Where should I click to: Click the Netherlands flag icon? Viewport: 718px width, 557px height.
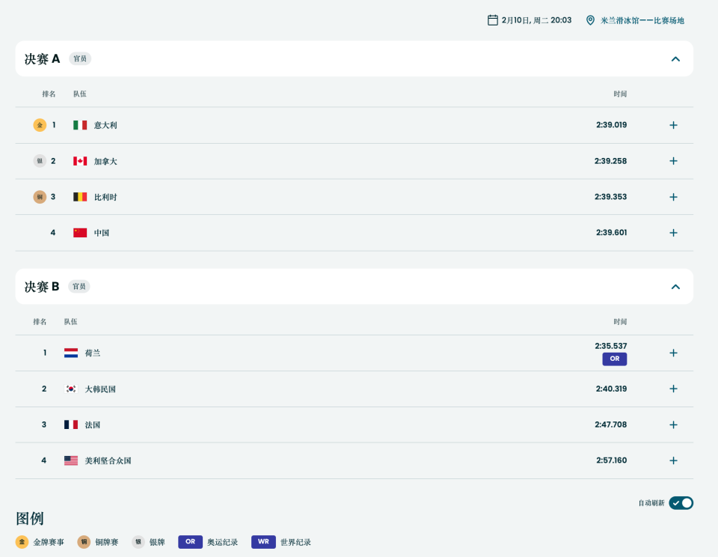(x=71, y=353)
